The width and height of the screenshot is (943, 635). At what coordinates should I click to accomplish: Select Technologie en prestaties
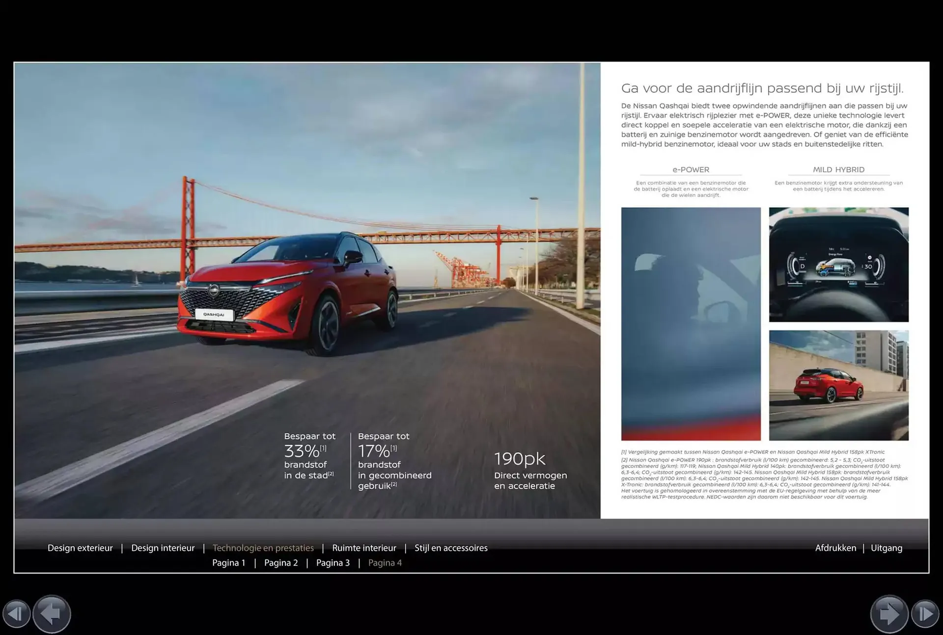(x=263, y=548)
